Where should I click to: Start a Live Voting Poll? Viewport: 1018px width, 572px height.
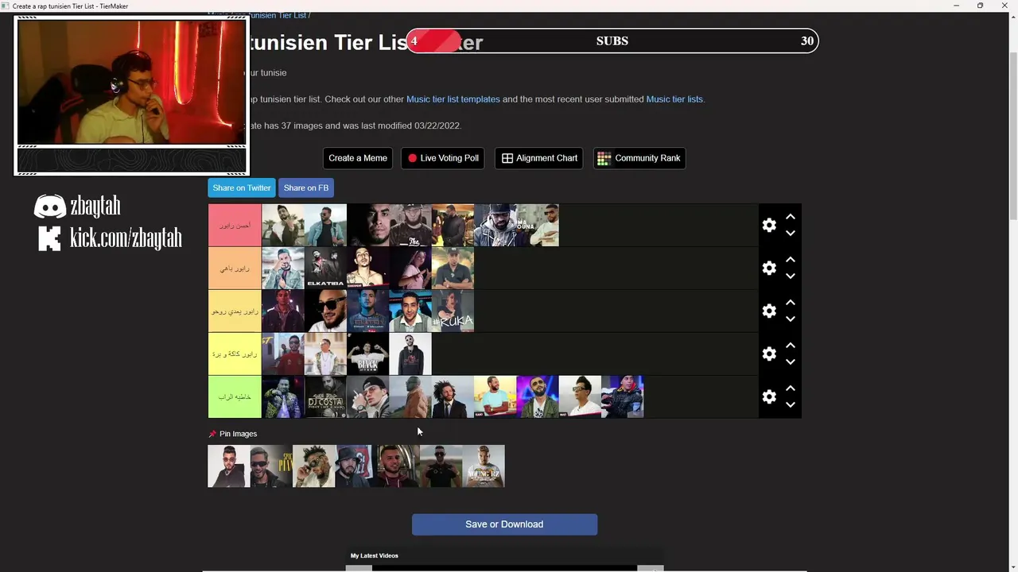point(443,158)
